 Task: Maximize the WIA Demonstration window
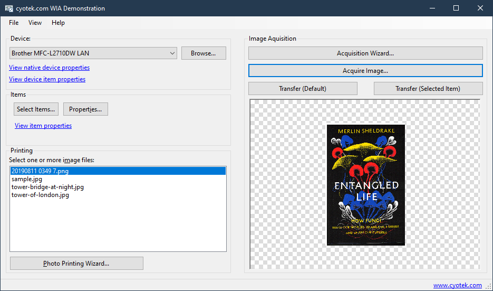pyautogui.click(x=456, y=8)
